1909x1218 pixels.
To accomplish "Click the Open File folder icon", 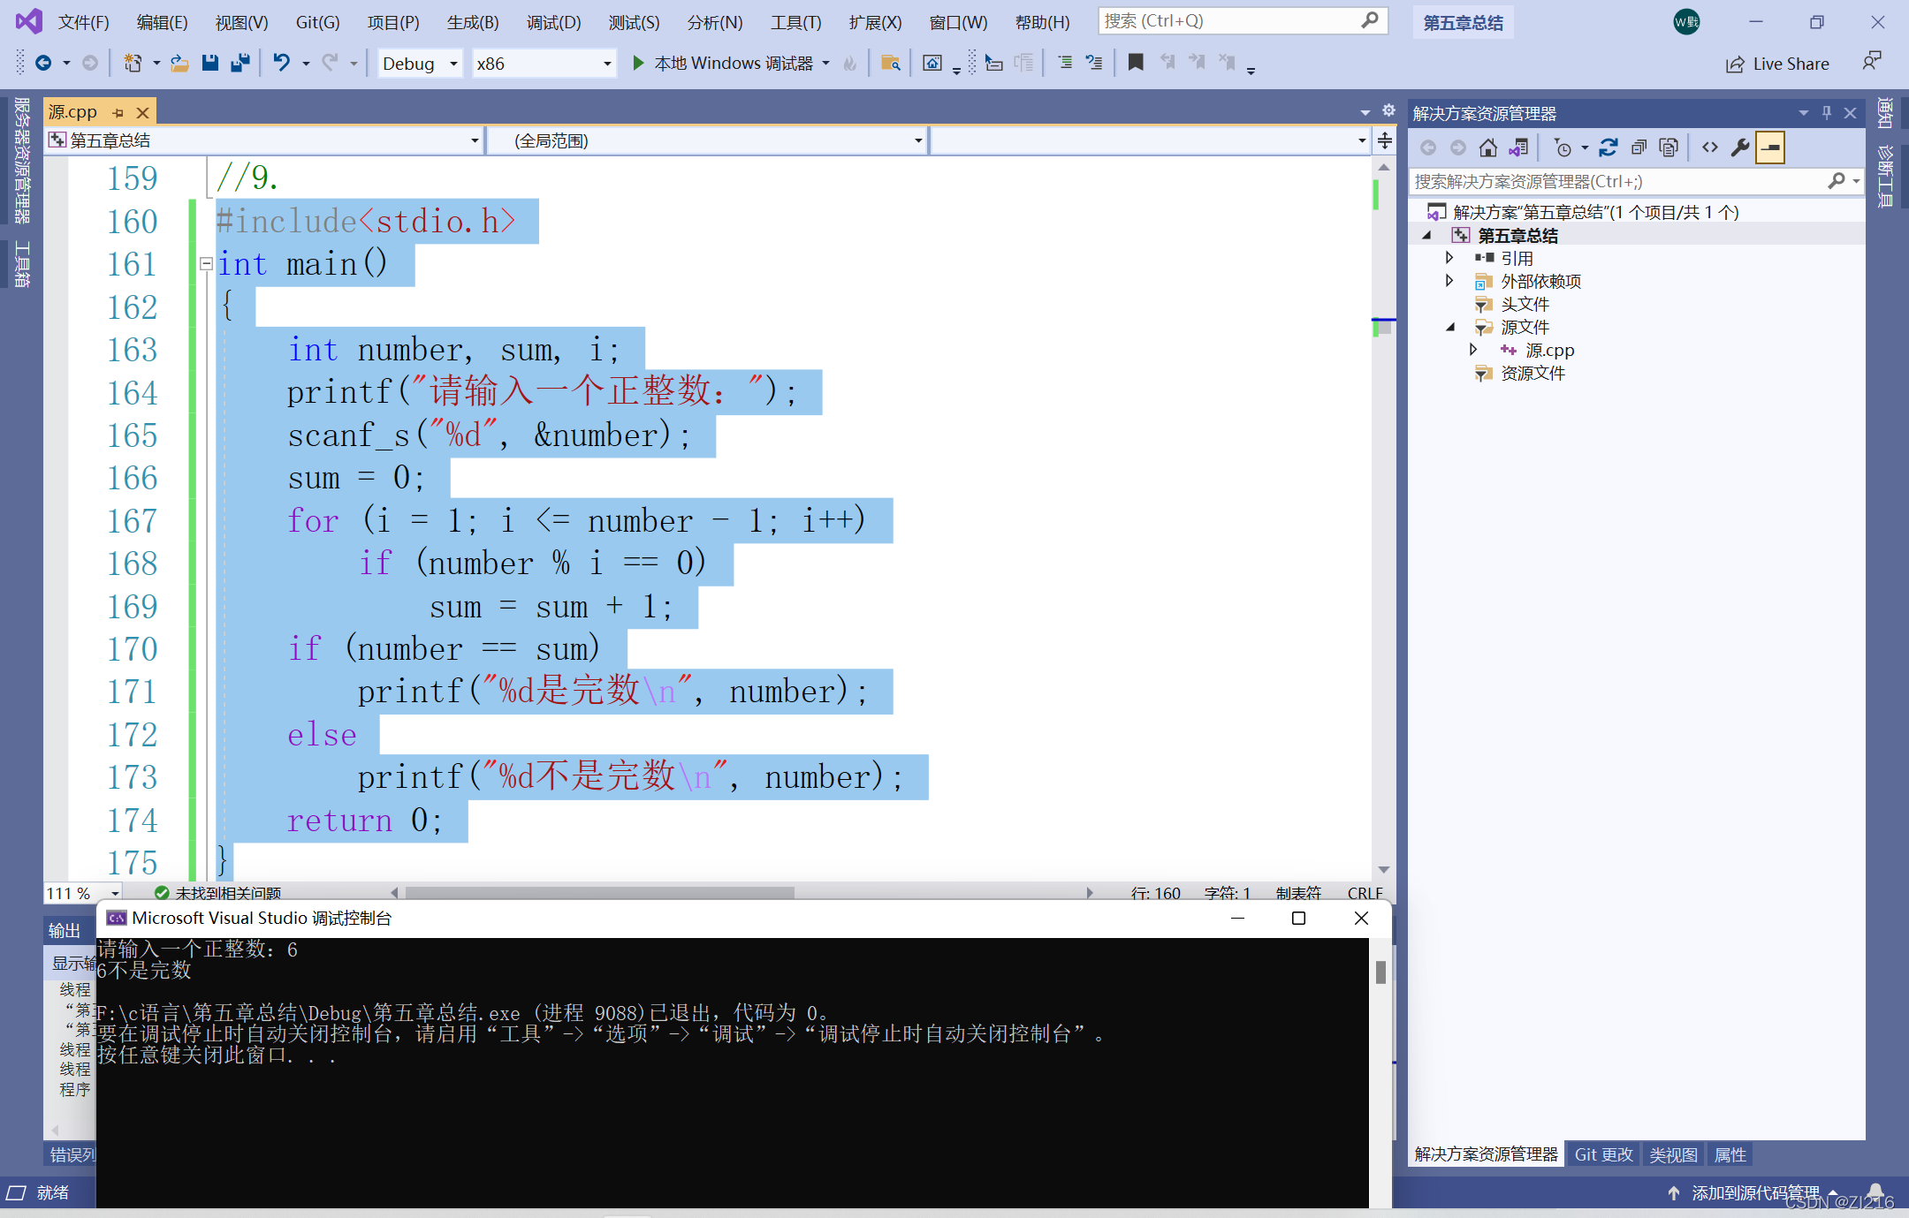I will coord(180,63).
